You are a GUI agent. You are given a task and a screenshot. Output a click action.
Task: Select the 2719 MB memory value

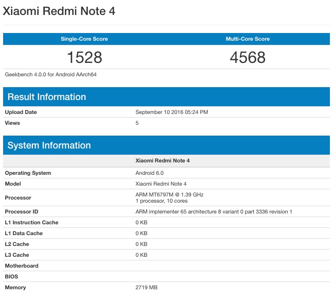pos(148,287)
